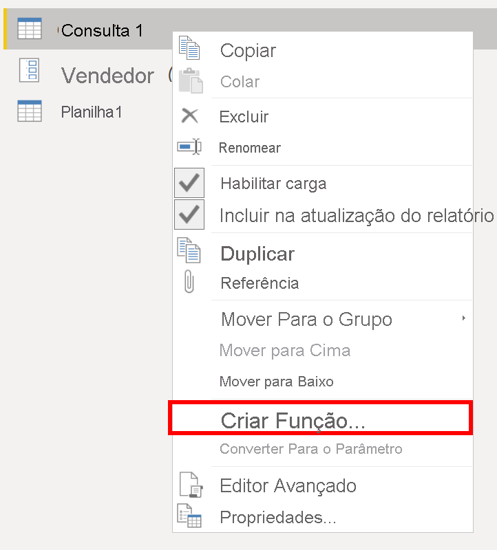Viewport: 497px width, 550px height.
Task: Click the Vendedor function group icon
Action: [30, 71]
